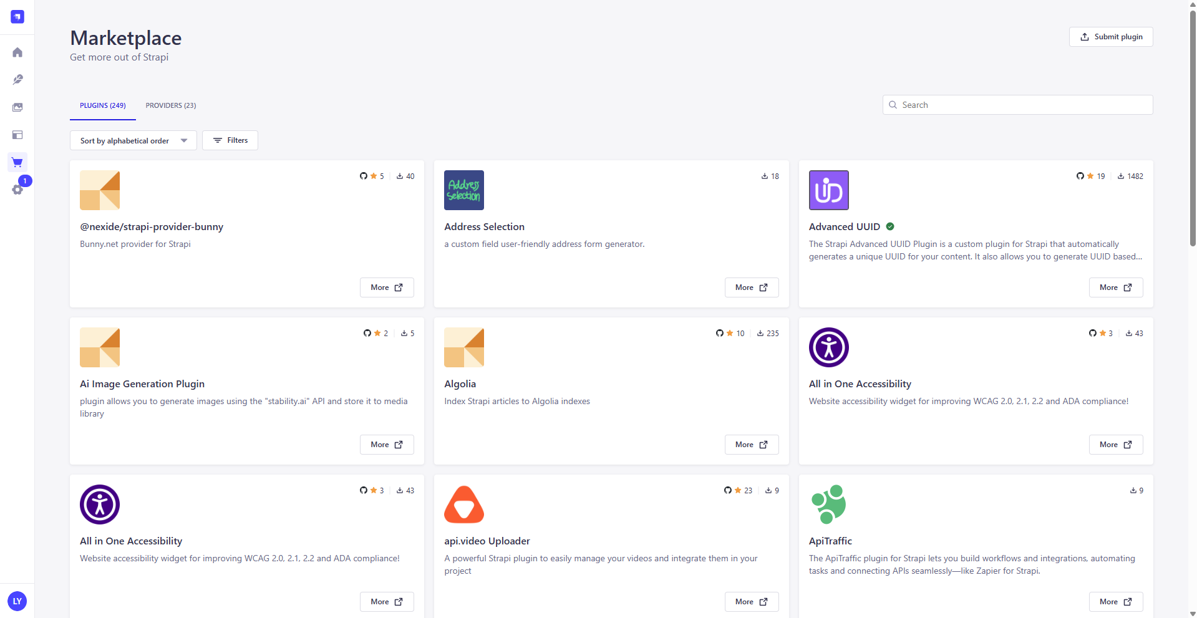Select Marketplace cart icon in sidebar
Viewport: 1197px width, 618px height.
[17, 163]
